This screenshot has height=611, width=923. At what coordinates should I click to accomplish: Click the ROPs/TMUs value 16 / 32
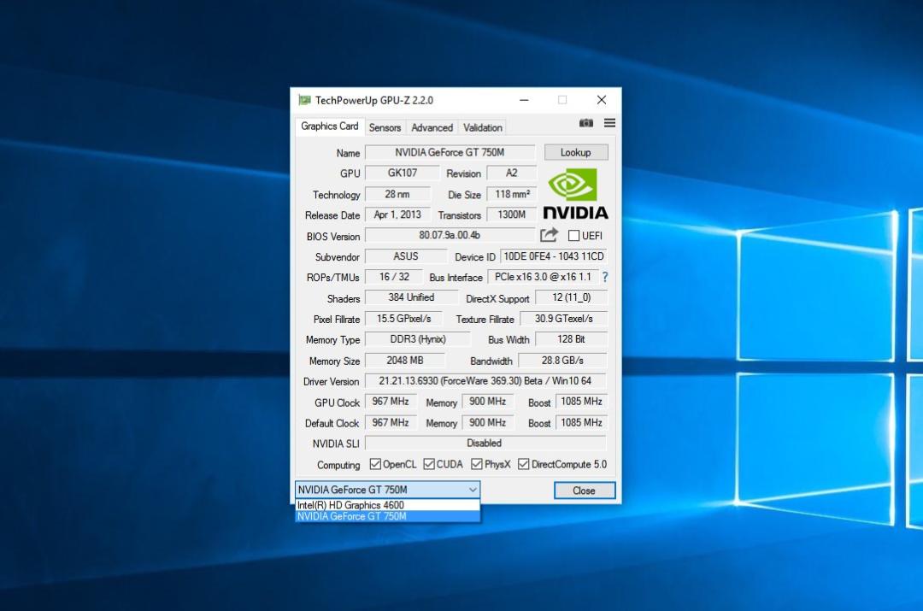pyautogui.click(x=394, y=277)
